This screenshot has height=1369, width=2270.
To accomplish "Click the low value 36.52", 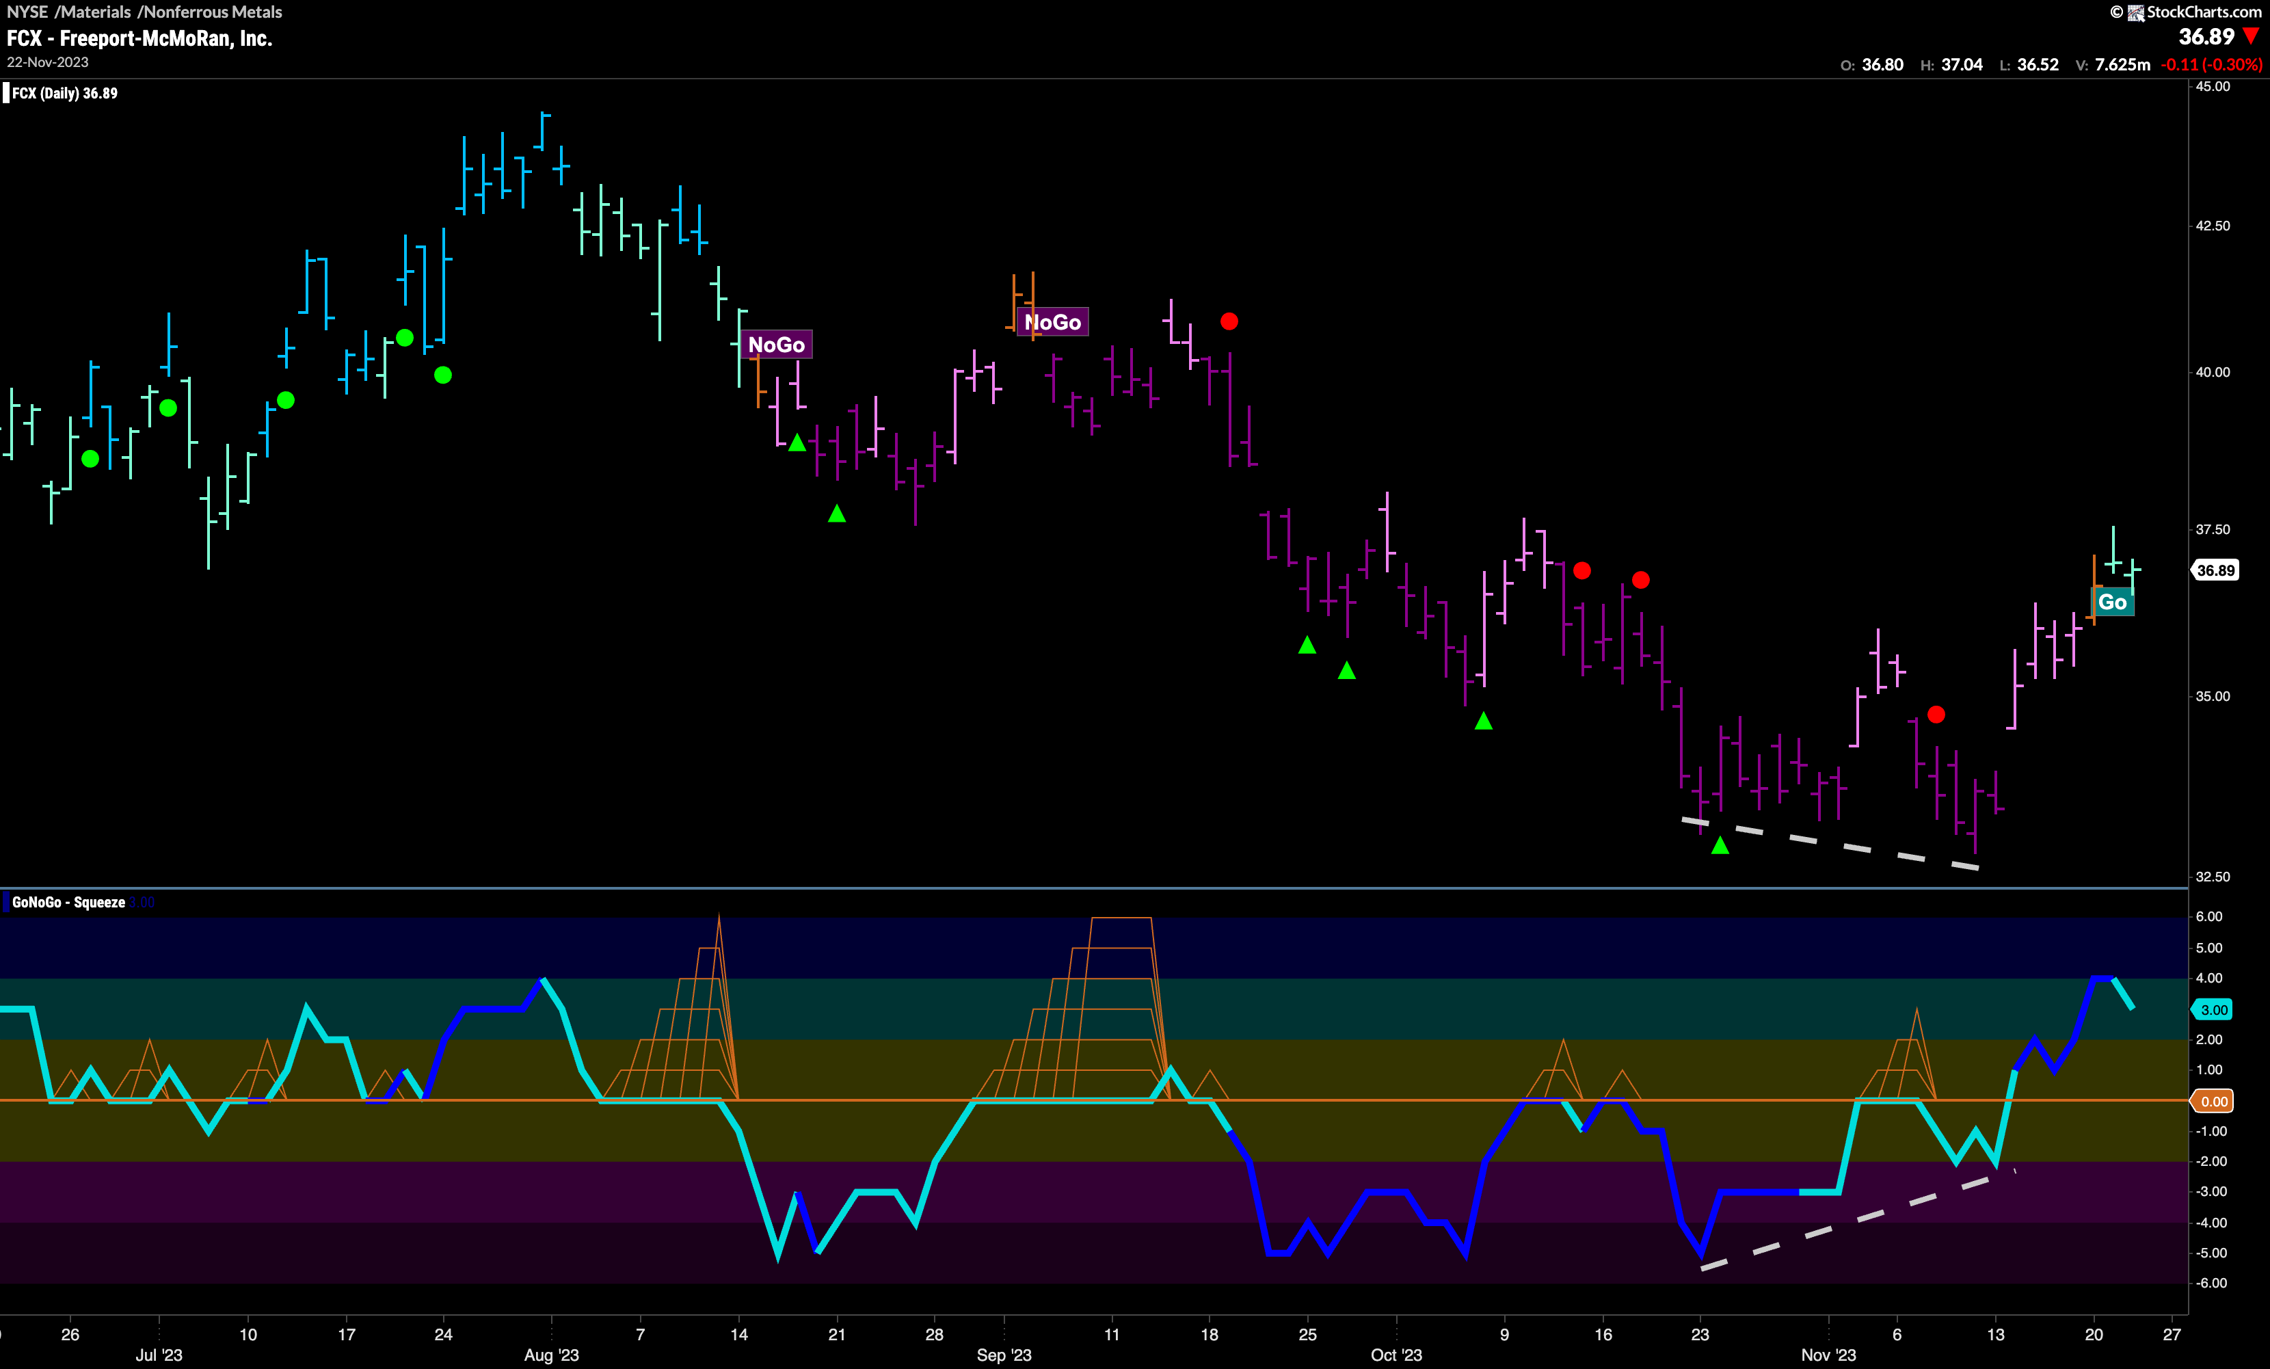I will tap(2037, 64).
